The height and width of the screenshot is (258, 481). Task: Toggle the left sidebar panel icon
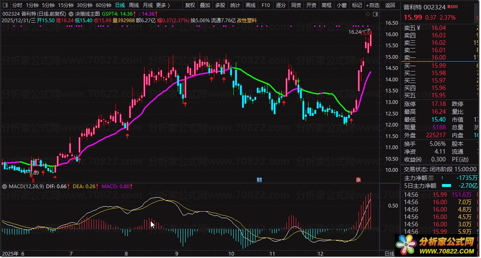tap(5, 5)
